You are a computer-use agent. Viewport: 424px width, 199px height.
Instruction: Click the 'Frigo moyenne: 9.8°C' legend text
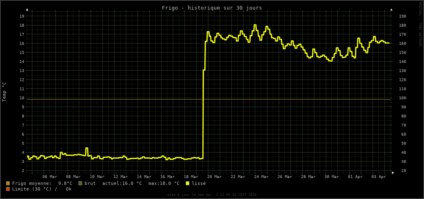pyautogui.click(x=42, y=183)
